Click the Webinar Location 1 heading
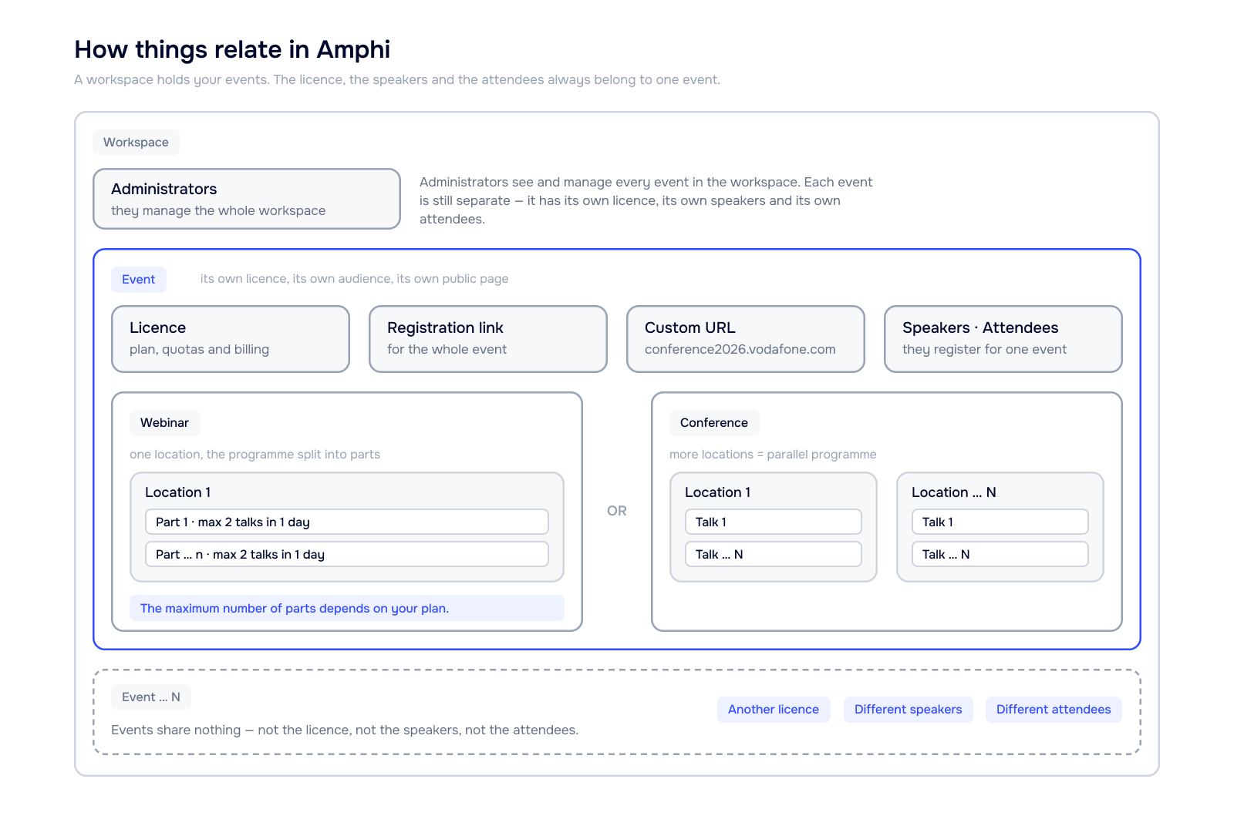This screenshot has height=826, width=1234. (x=178, y=492)
